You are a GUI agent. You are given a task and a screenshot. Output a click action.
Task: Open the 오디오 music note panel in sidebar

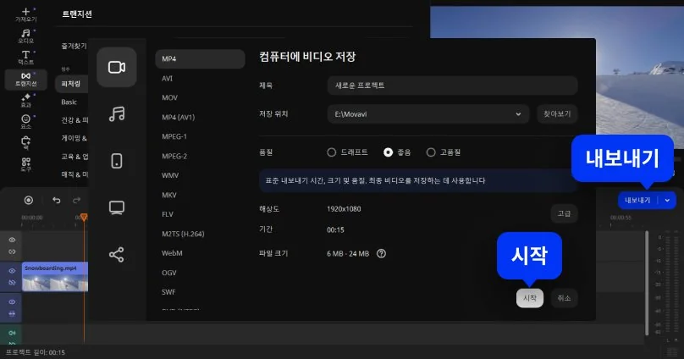click(x=25, y=36)
